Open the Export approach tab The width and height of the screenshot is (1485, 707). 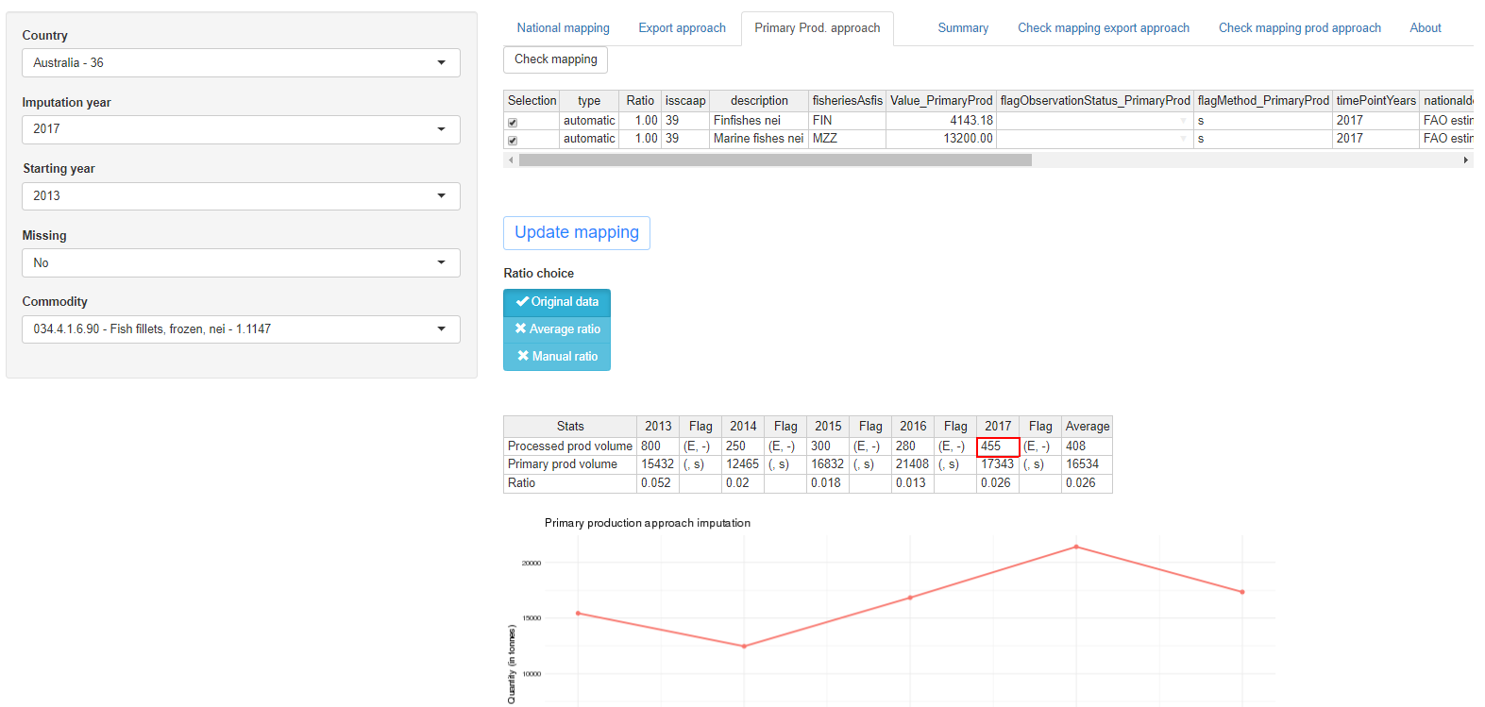click(x=682, y=28)
